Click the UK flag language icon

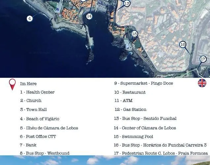tap(202, 83)
